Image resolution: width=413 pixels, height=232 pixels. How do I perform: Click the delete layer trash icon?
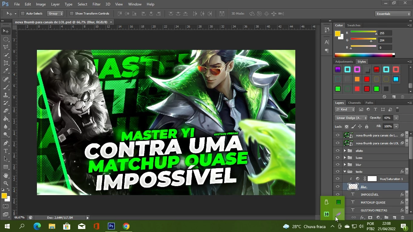pyautogui.click(x=402, y=217)
